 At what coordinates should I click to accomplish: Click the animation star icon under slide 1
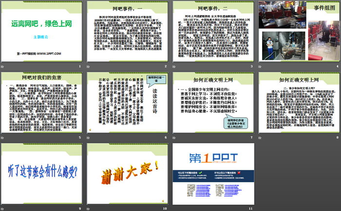(2, 67)
